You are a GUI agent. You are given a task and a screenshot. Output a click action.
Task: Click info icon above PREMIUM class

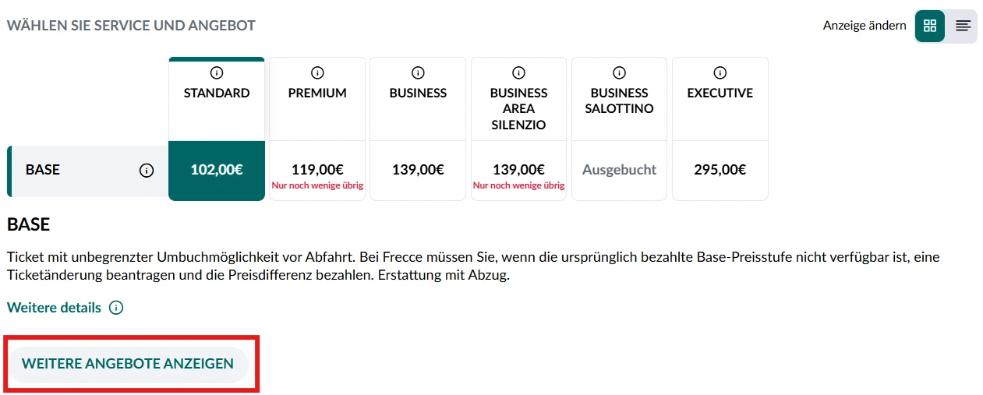pyautogui.click(x=317, y=72)
